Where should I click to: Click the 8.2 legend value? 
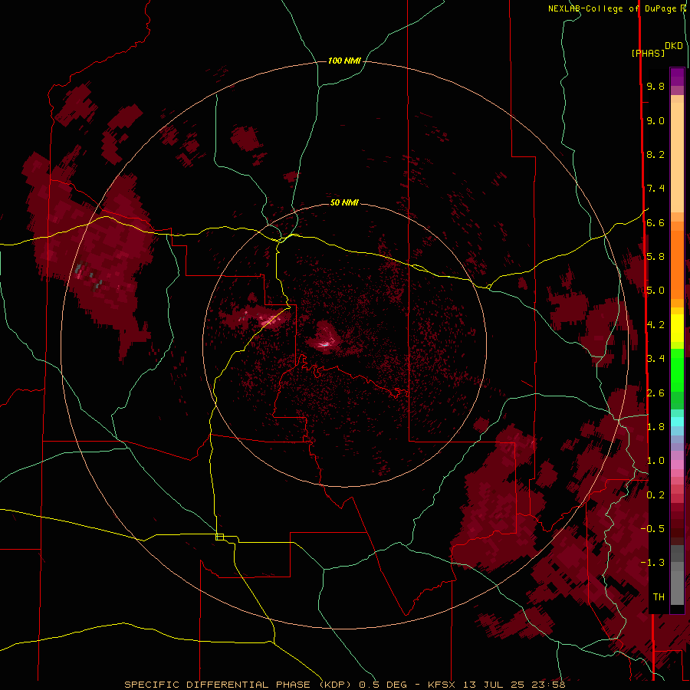[655, 154]
